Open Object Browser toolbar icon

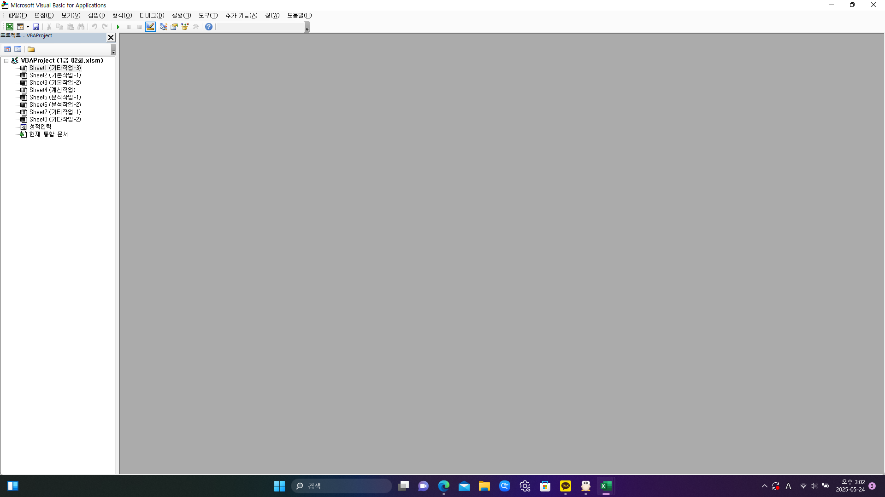coord(185,27)
